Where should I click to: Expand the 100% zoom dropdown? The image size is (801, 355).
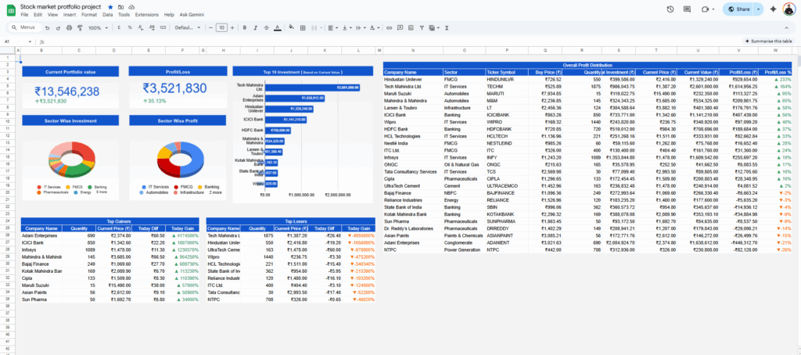[x=99, y=27]
